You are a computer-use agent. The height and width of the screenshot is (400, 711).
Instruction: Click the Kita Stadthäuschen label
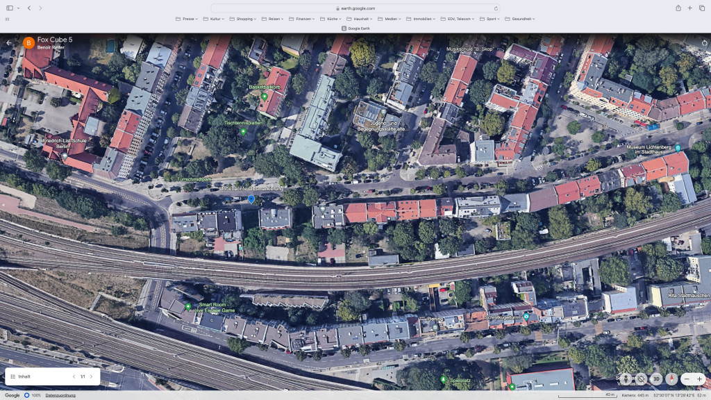coord(689,296)
